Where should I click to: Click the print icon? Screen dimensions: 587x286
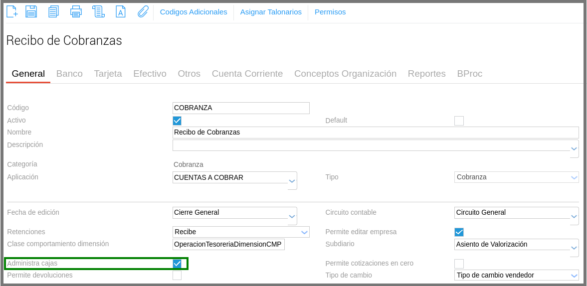pyautogui.click(x=76, y=11)
